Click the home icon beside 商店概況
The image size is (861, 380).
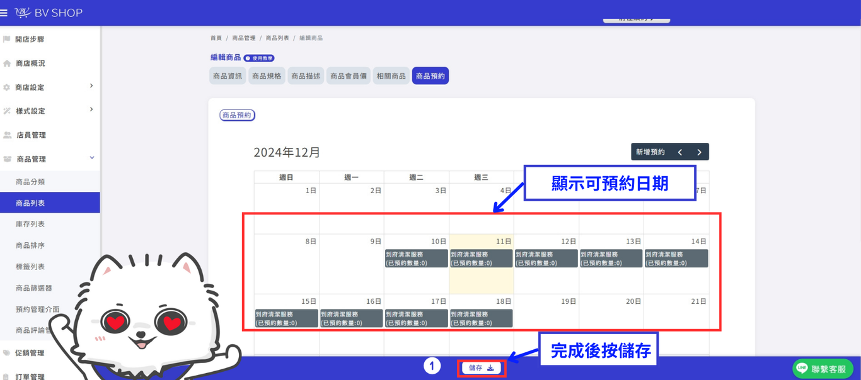pos(7,63)
